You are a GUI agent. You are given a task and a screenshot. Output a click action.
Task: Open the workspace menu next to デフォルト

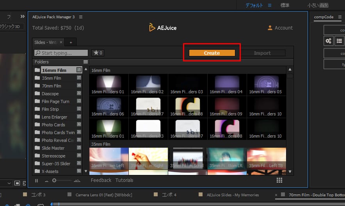[x=270, y=5]
